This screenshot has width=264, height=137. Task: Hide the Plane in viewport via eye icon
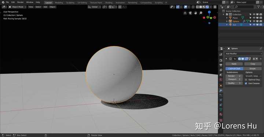(x=254, y=18)
